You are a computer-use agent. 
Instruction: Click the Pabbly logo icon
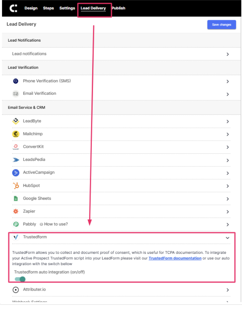[16, 224]
